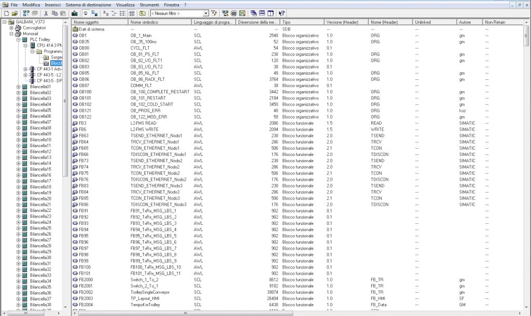The width and height of the screenshot is (531, 316).
Task: Open the Finestra menu
Action: (171, 5)
